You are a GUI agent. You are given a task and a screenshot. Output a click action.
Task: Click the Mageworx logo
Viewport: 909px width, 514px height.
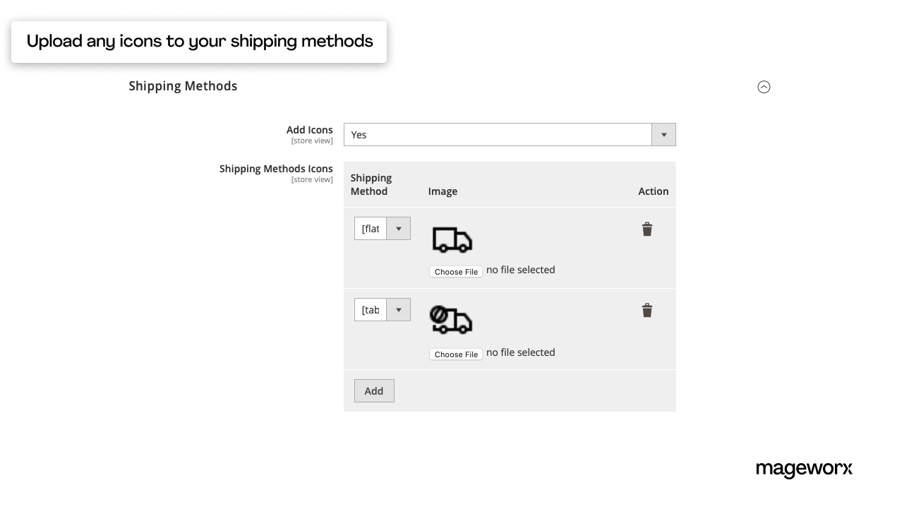pos(804,469)
